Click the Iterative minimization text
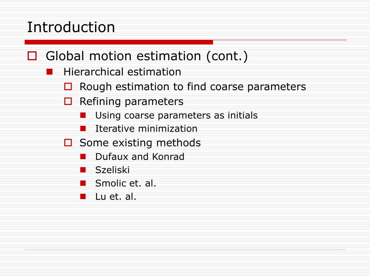The height and width of the screenshot is (277, 370). point(146,129)
